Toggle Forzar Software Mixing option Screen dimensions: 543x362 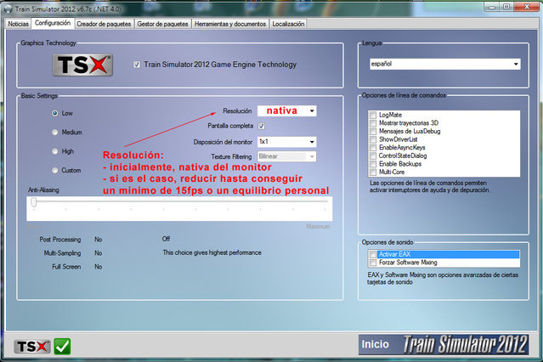(x=373, y=263)
